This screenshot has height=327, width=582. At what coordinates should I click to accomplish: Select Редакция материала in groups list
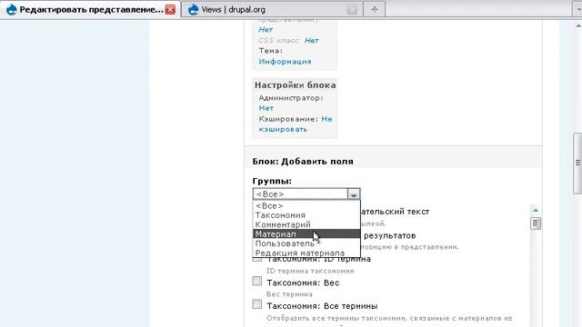click(306, 253)
